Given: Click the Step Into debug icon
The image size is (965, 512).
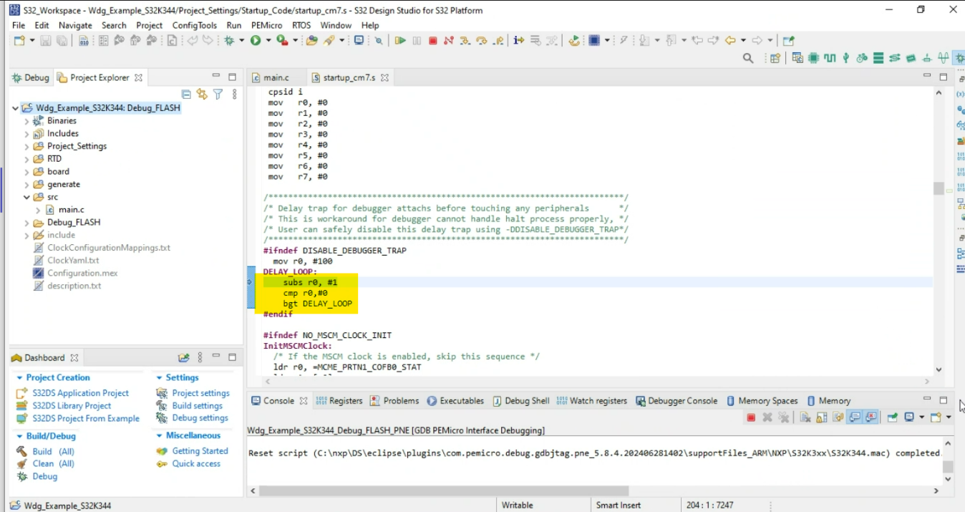Looking at the screenshot, I should (x=466, y=41).
